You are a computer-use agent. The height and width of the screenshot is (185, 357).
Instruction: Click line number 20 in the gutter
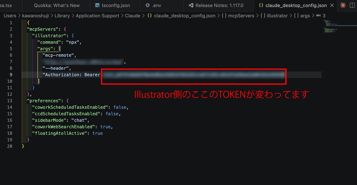(10, 146)
